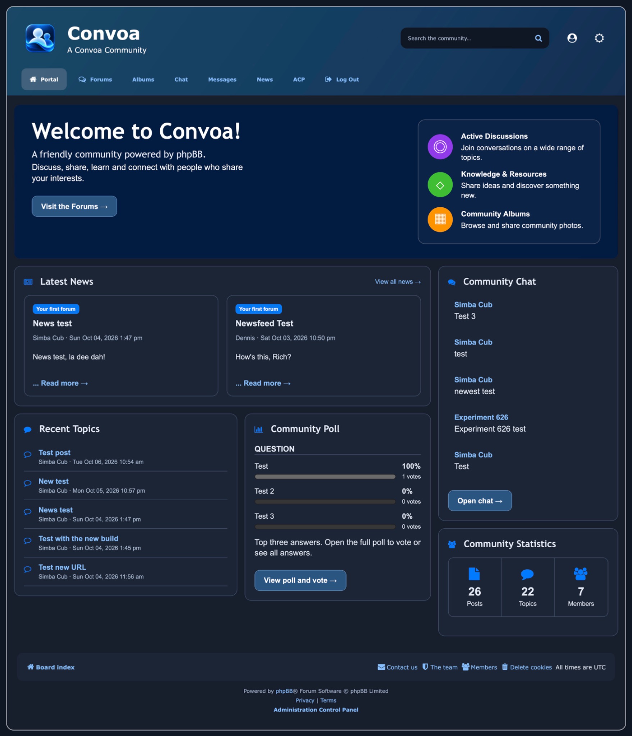The width and height of the screenshot is (632, 736).
Task: Open the Test post topic
Action: 54,452
